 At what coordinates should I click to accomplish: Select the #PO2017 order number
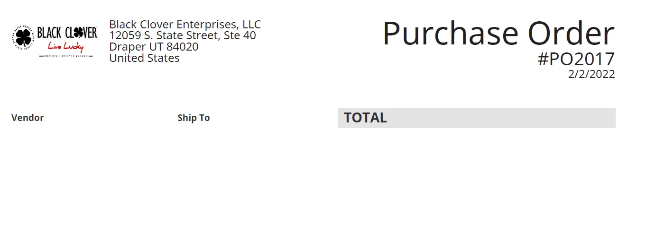coord(576,60)
